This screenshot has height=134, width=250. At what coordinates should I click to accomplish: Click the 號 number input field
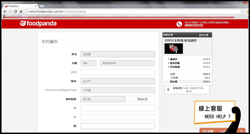tap(118, 126)
